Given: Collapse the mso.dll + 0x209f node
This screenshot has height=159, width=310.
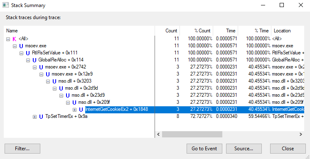Looking at the screenshot, I should click(x=68, y=103).
